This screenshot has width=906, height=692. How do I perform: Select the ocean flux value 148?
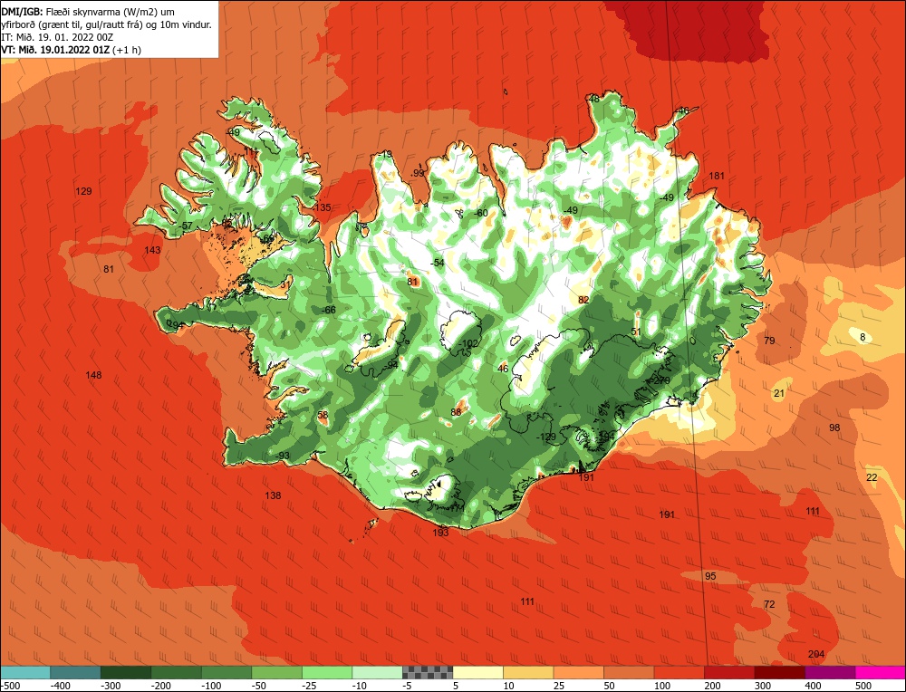pos(93,375)
